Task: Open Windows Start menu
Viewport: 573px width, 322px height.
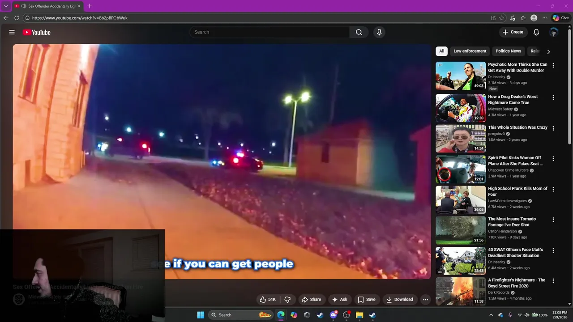Action: point(201,315)
